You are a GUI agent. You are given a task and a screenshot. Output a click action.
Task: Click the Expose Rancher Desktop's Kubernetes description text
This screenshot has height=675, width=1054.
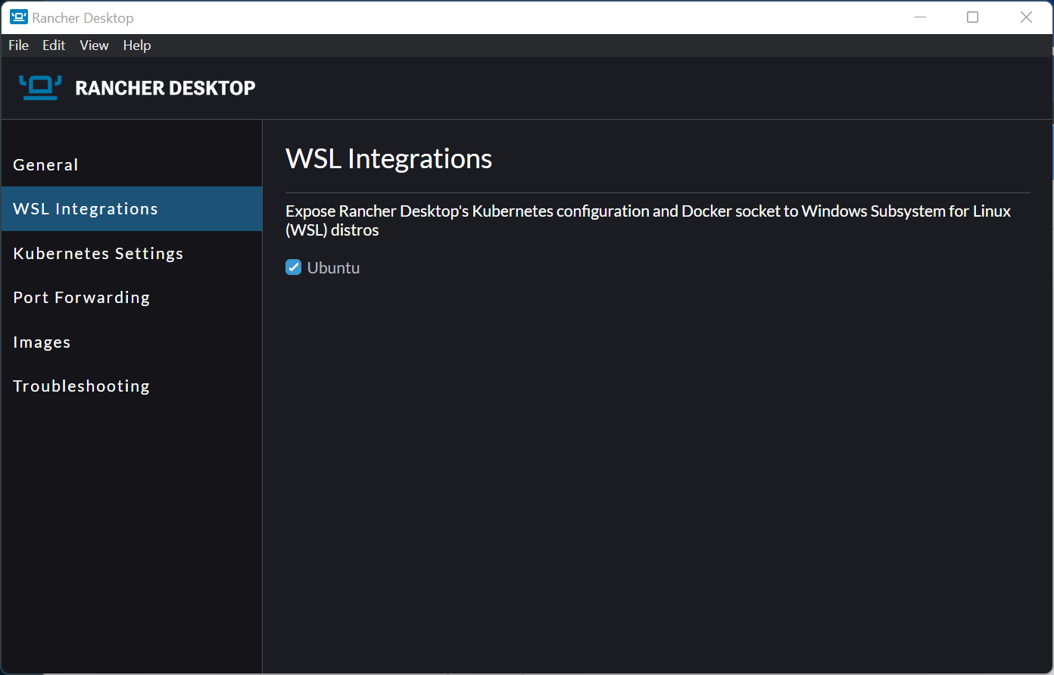[x=648, y=220]
